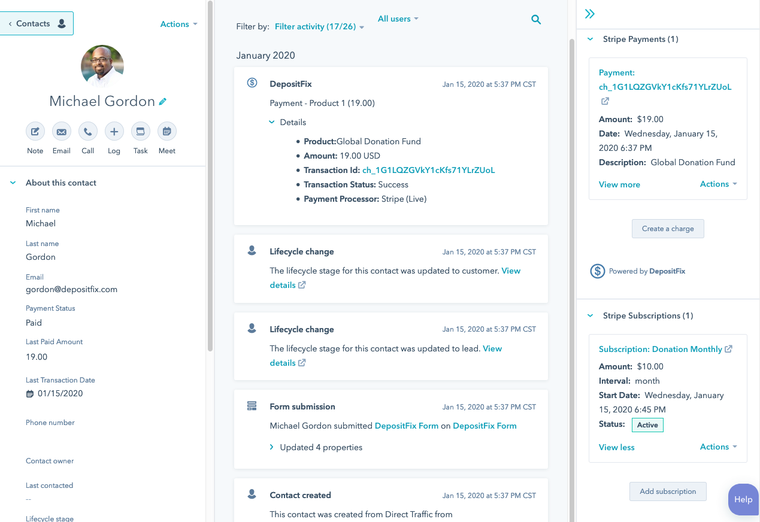Collapse the Stripe Subscriptions section

tap(590, 315)
